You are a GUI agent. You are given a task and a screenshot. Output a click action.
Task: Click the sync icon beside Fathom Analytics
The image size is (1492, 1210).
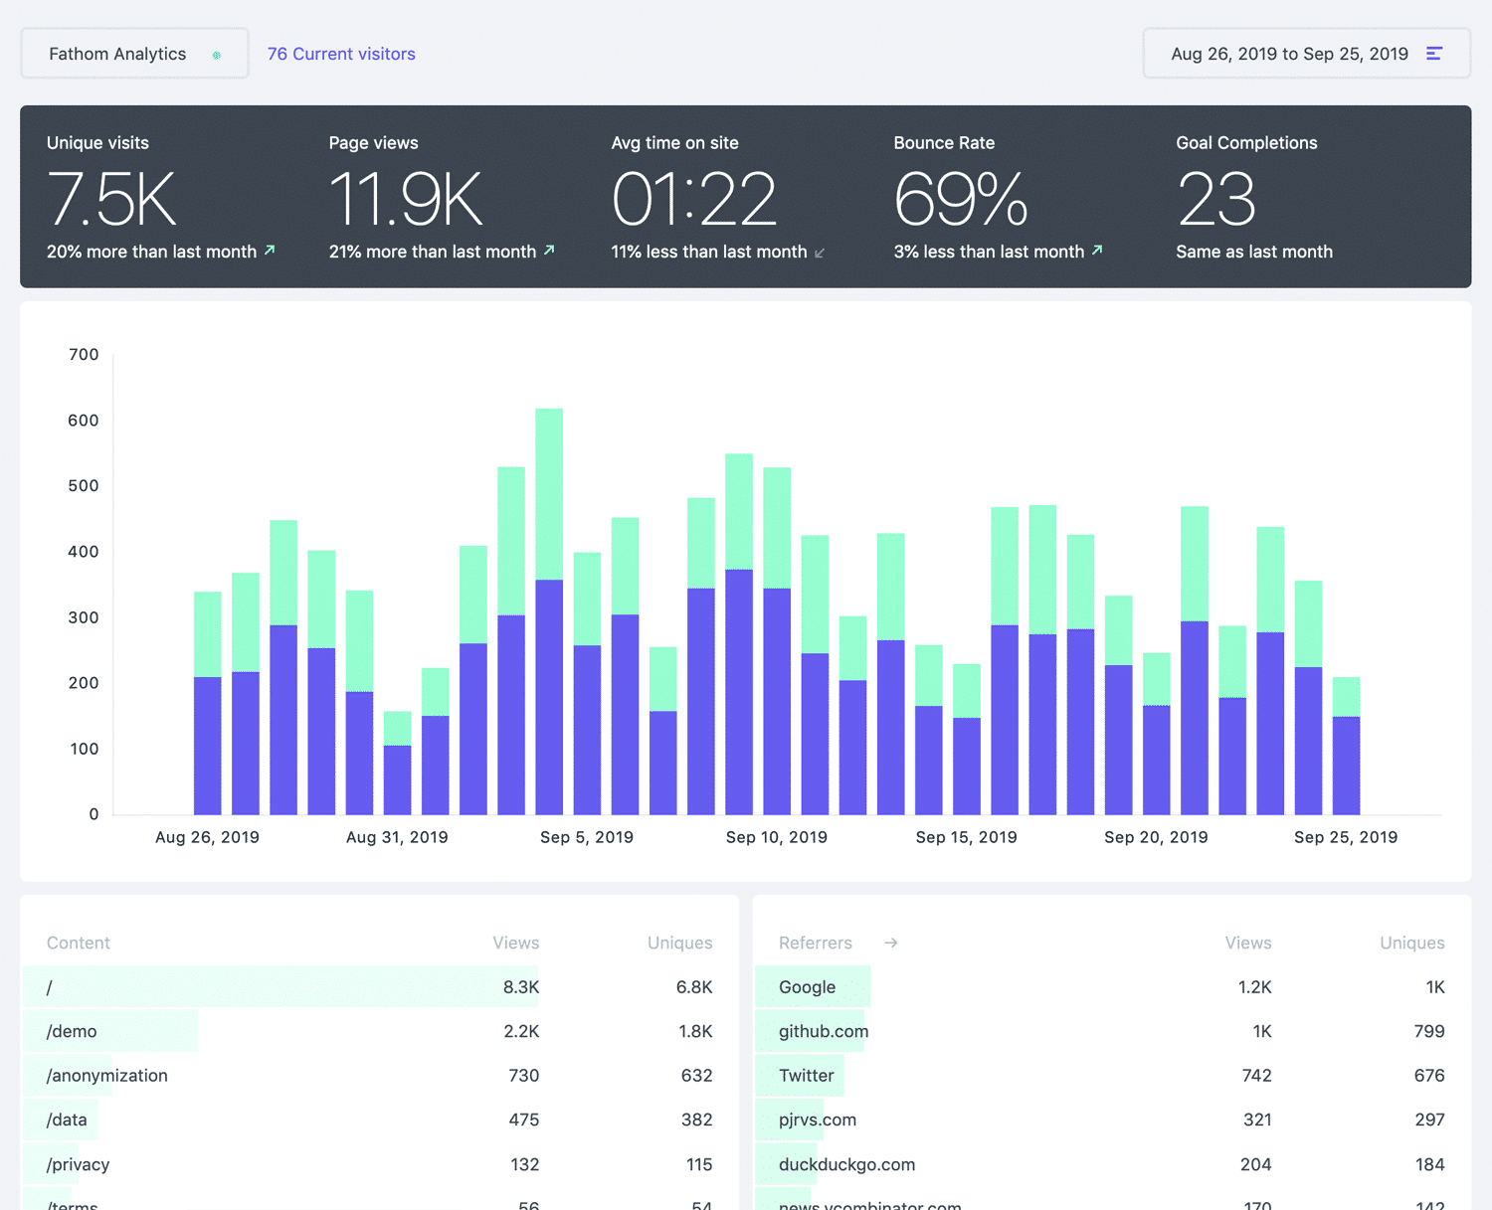(217, 56)
